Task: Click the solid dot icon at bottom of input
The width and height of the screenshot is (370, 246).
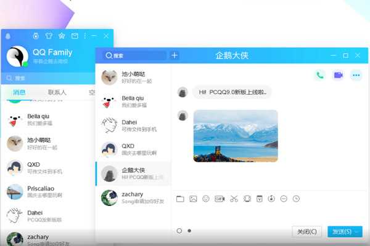Action: pos(189,231)
